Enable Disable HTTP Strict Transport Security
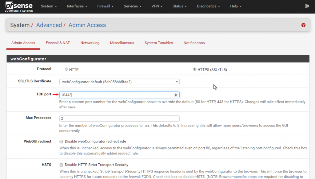Screen dimensions: 315x179 [61, 165]
